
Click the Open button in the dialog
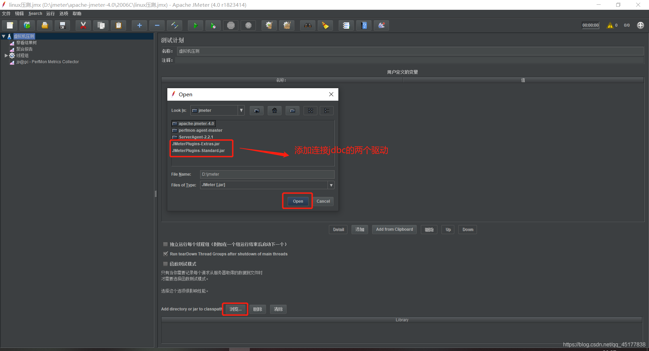298,201
